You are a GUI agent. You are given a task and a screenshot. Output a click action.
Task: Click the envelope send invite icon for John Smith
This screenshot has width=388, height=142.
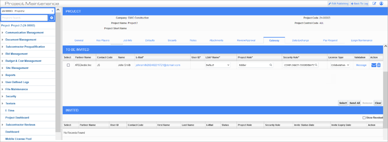coord(374,65)
